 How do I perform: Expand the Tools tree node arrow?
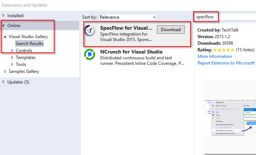(x=12, y=64)
